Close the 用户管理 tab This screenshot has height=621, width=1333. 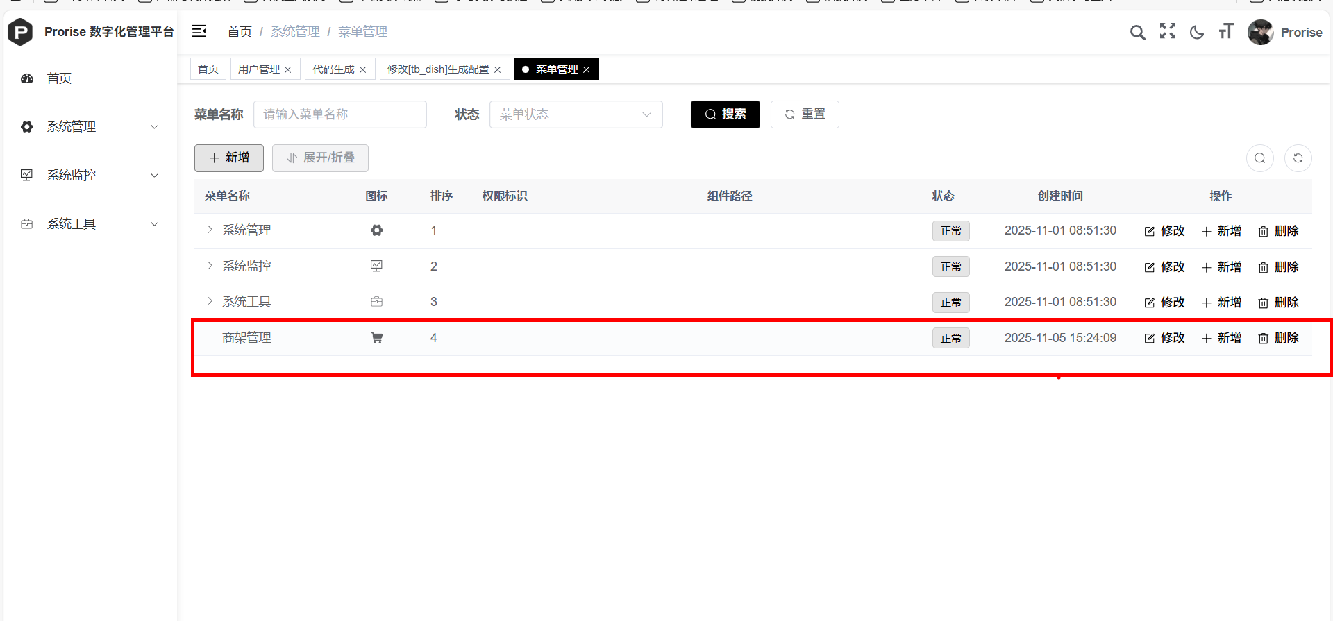click(288, 70)
